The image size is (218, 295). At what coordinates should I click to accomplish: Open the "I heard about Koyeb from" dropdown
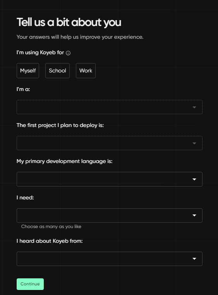[110, 259]
